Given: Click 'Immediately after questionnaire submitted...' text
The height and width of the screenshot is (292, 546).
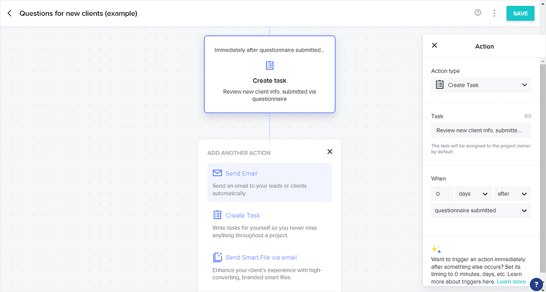Looking at the screenshot, I should coord(269,50).
